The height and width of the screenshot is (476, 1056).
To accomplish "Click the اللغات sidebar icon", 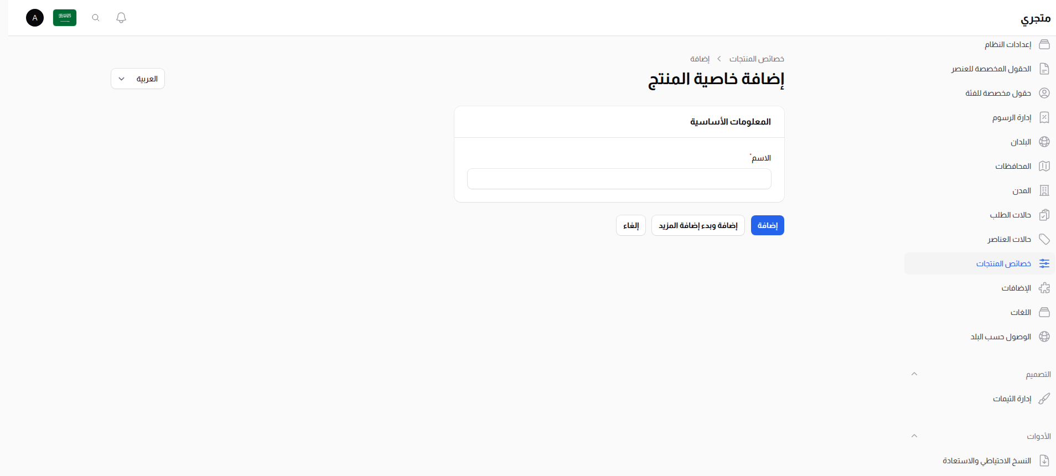I will coord(1044,312).
